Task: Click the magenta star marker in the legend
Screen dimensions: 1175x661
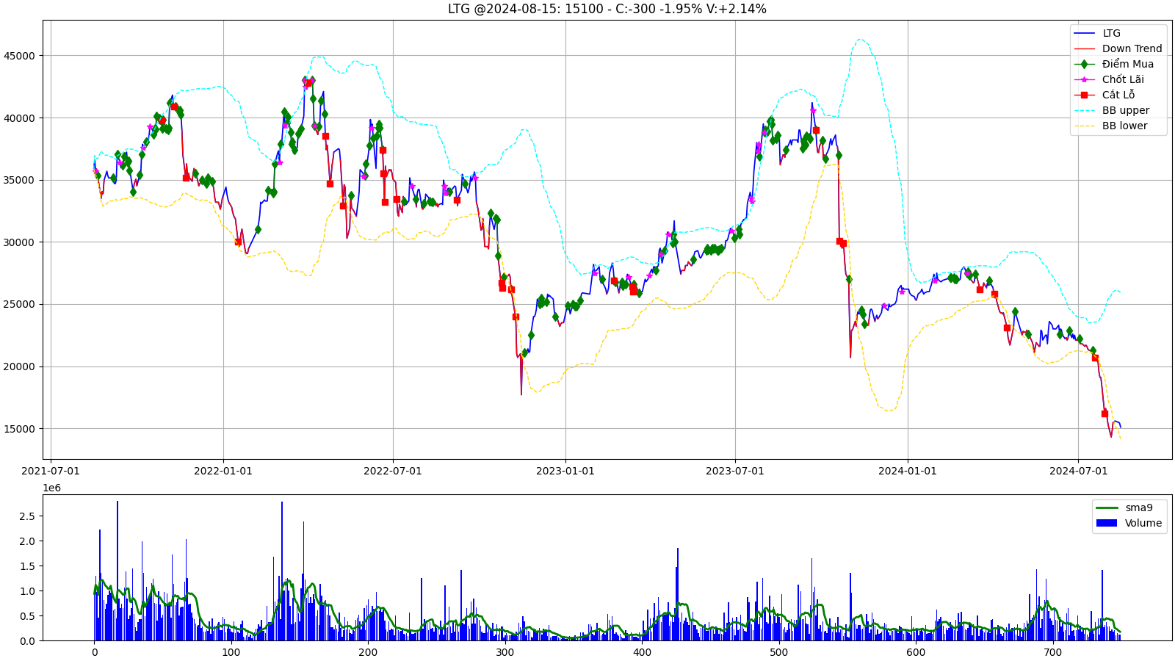Action: click(x=1084, y=79)
